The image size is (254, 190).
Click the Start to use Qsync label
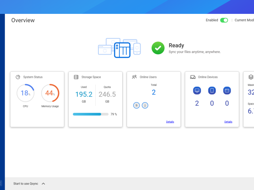tap(25, 184)
